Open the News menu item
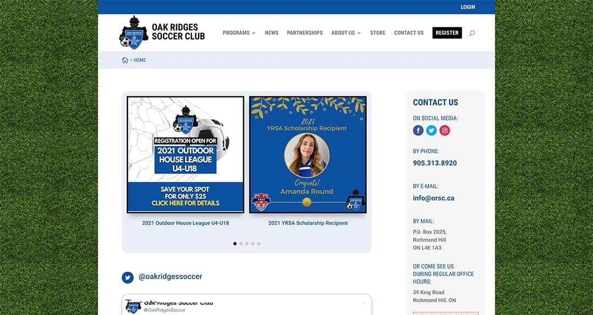This screenshot has width=593, height=315. pos(272,33)
